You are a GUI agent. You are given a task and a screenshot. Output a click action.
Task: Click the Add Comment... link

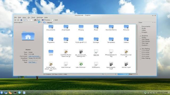click(x=35, y=56)
